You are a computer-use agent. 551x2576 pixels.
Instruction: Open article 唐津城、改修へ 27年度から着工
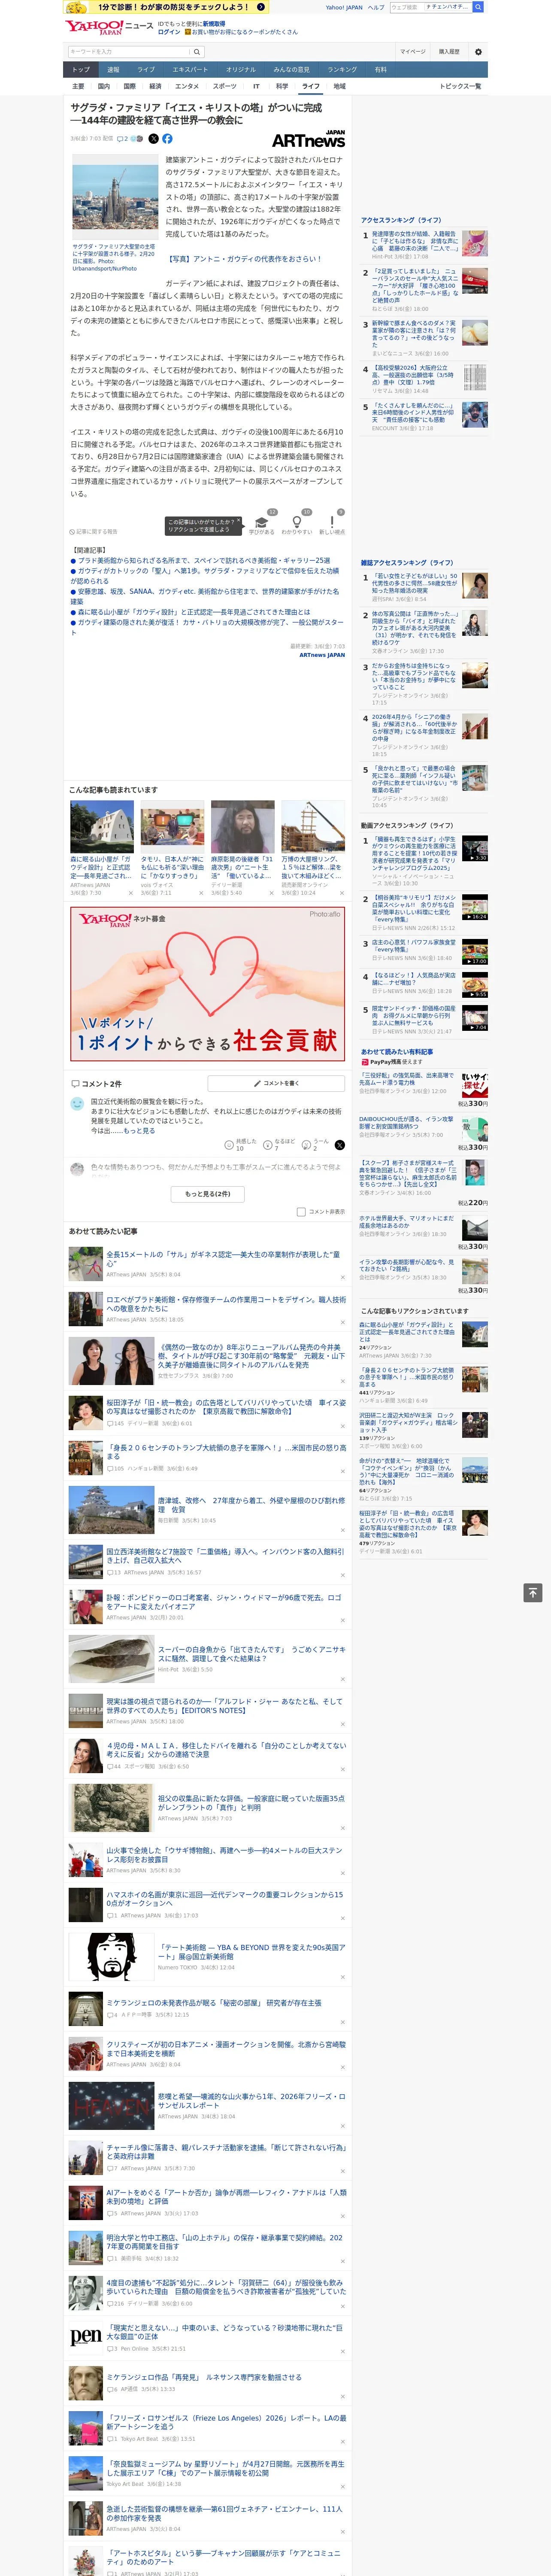click(251, 1505)
